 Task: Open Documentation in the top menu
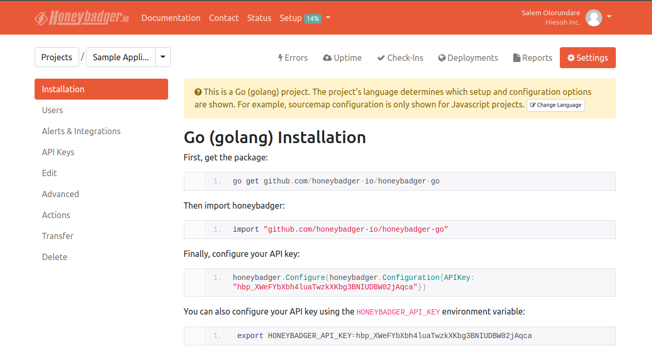tap(171, 18)
